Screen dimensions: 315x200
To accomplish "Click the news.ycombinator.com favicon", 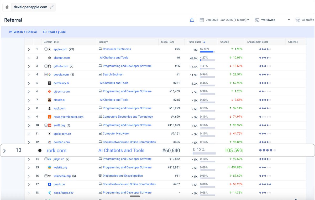I will [x=49, y=117].
